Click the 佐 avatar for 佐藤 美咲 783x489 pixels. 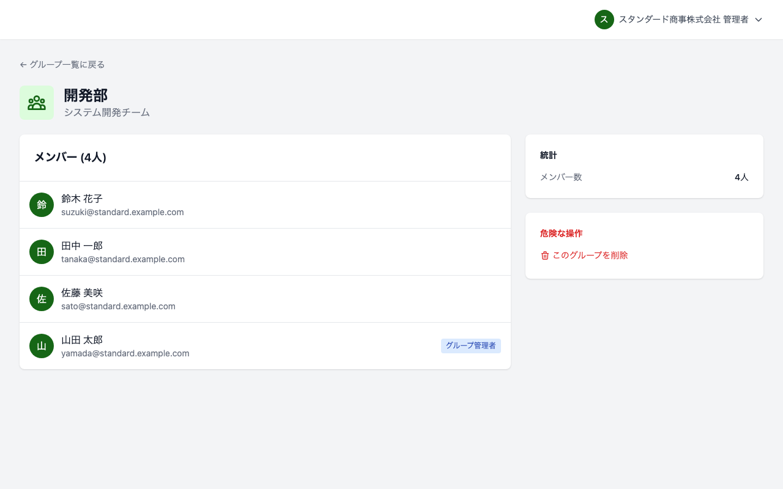42,299
